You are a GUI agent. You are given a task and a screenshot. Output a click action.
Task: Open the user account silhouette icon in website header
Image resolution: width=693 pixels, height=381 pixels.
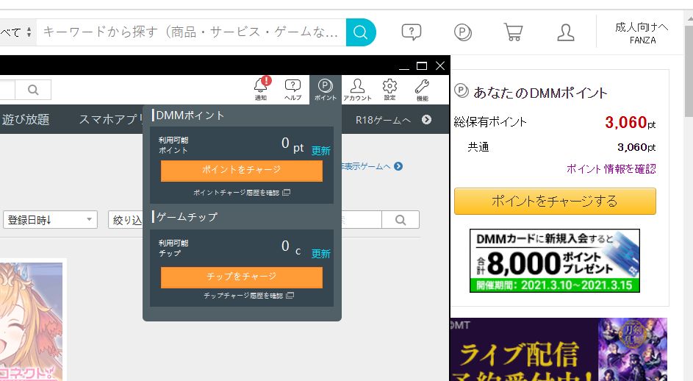pyautogui.click(x=565, y=32)
